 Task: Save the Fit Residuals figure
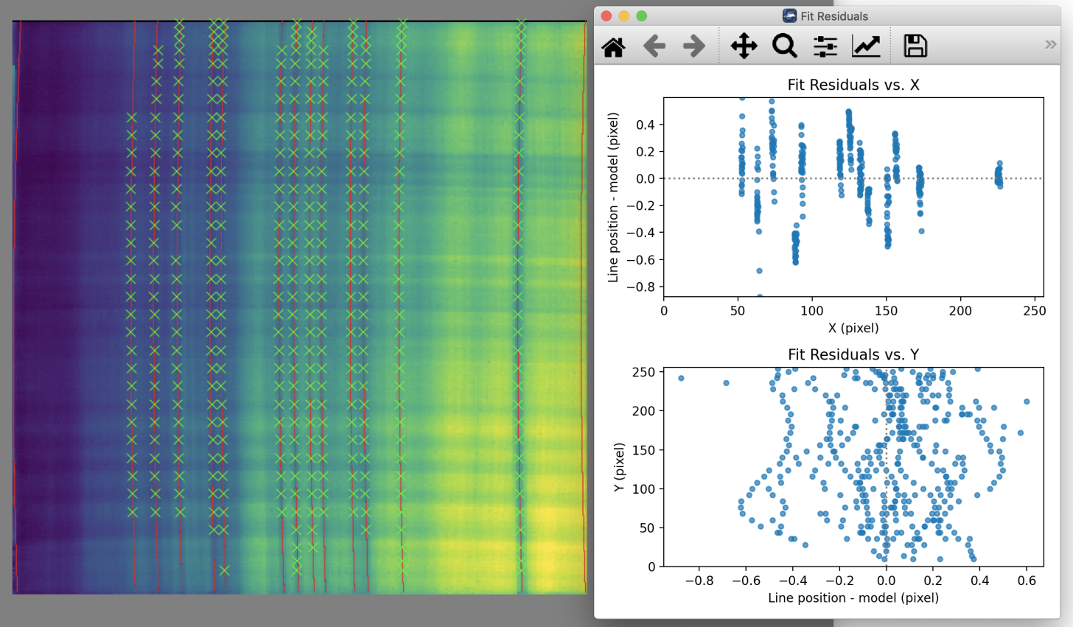(915, 46)
